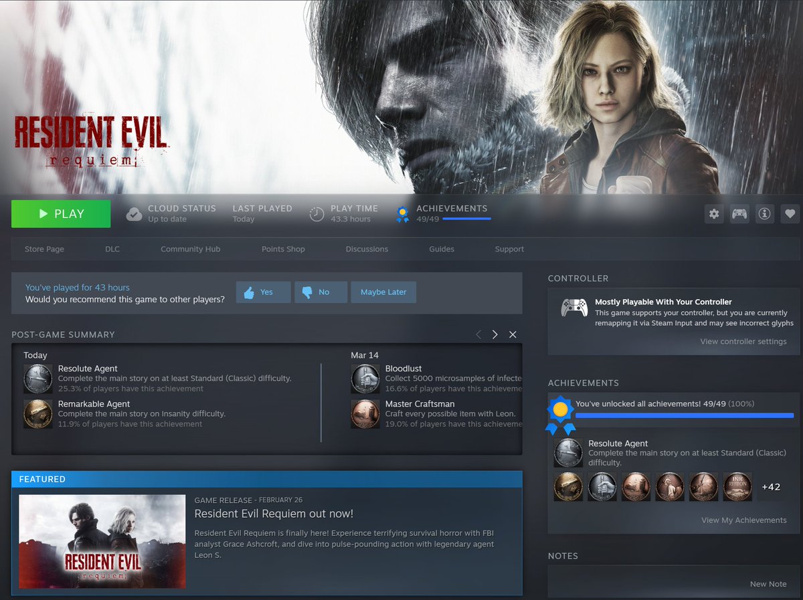Image resolution: width=803 pixels, height=600 pixels.
Task: Open featured Resident Evil Requiem thumbnail
Action: click(x=102, y=542)
